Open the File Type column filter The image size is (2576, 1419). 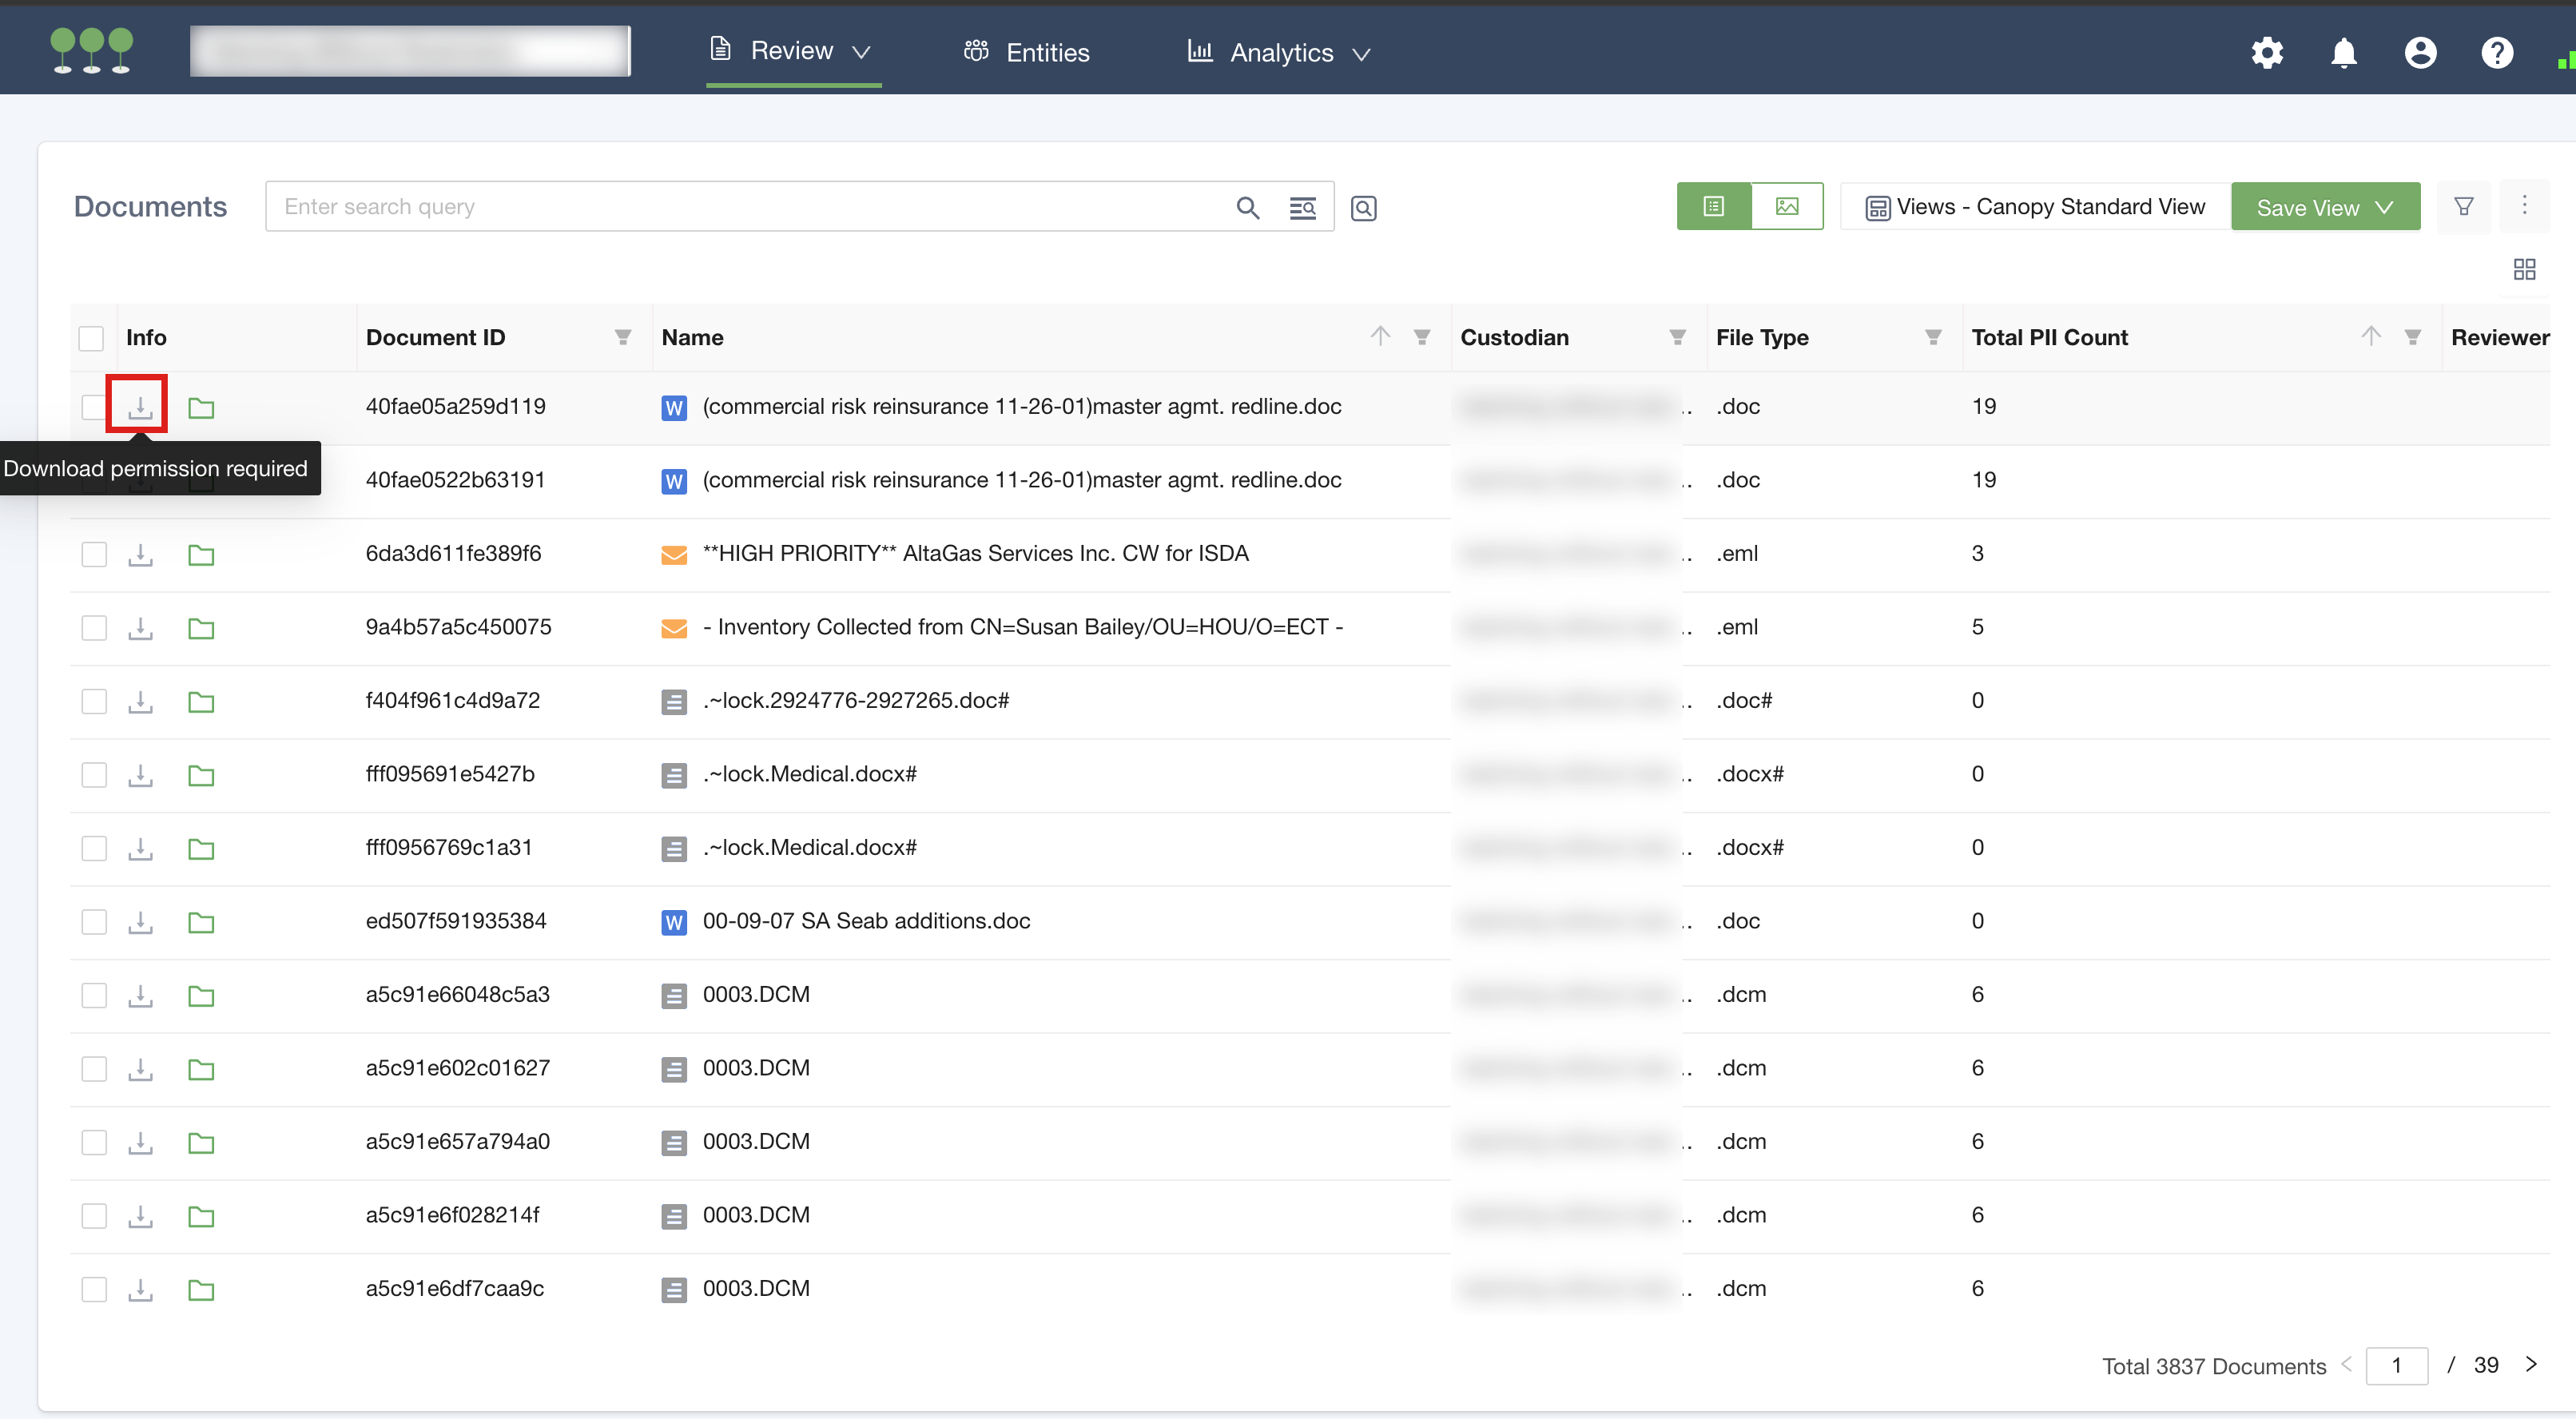1933,337
